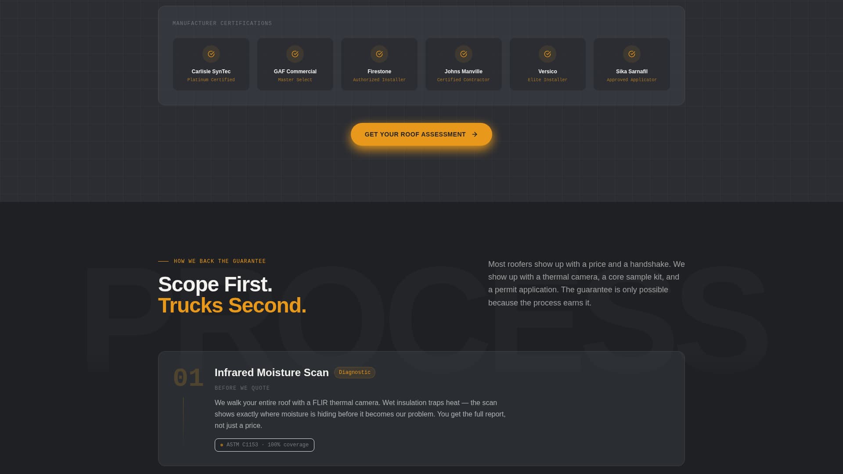Click the Carlisle SynTec checkmark icon
Viewport: 843px width, 474px height.
211,54
